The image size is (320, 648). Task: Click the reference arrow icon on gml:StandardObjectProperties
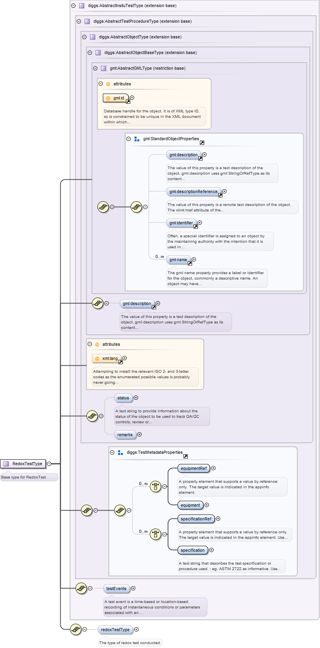click(x=202, y=143)
